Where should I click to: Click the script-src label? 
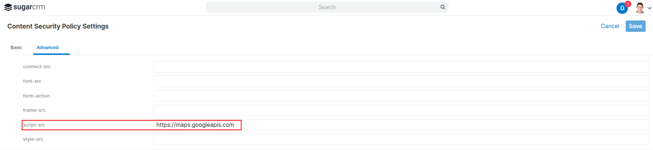tap(34, 125)
